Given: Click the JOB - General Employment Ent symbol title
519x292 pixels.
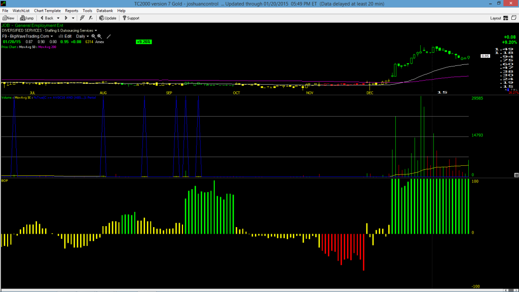Looking at the screenshot, I should pos(32,25).
